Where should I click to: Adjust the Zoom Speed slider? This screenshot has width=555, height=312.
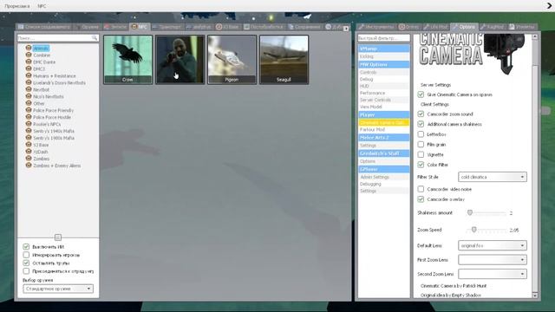pos(474,230)
